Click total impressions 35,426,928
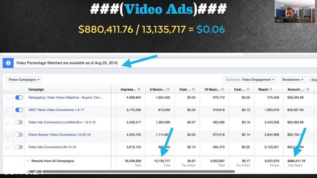317x178 pixels. pyautogui.click(x=133, y=161)
